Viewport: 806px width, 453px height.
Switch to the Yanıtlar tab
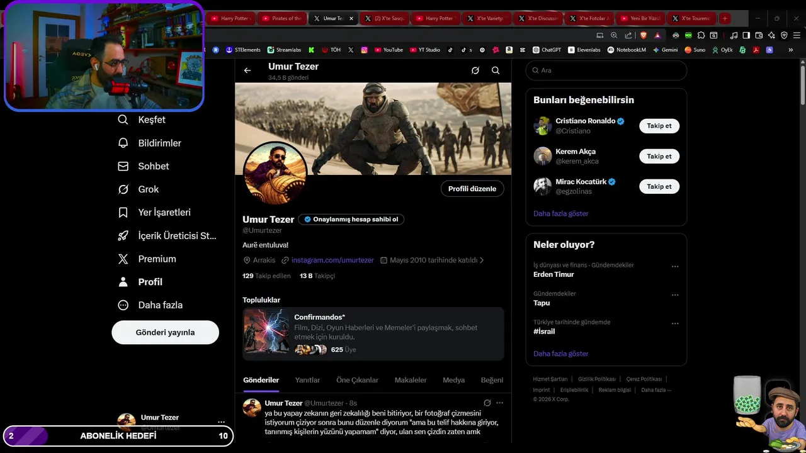(307, 380)
